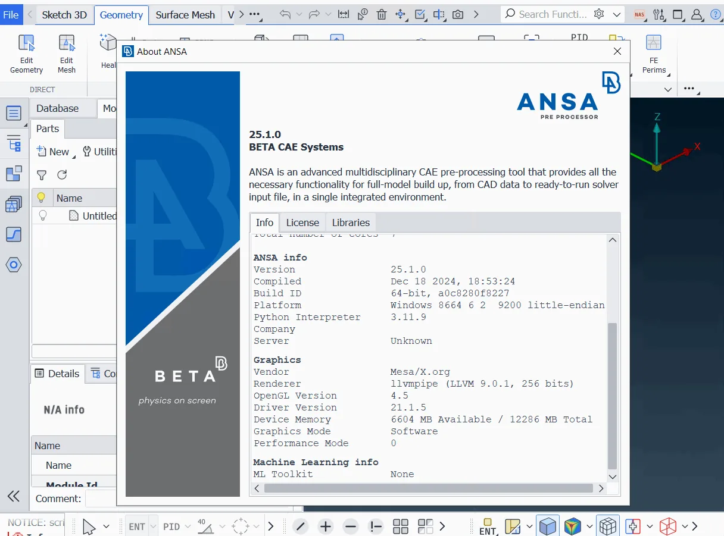Toggle the multicolor cube display mode
Image resolution: width=724 pixels, height=536 pixels.
click(x=573, y=526)
